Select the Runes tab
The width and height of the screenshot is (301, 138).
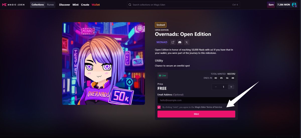50,5
